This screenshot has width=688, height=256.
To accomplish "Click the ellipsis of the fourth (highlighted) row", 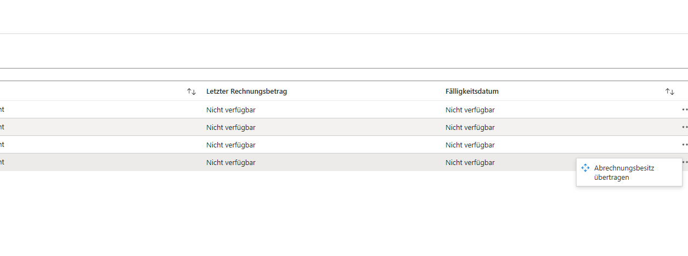I will (685, 162).
